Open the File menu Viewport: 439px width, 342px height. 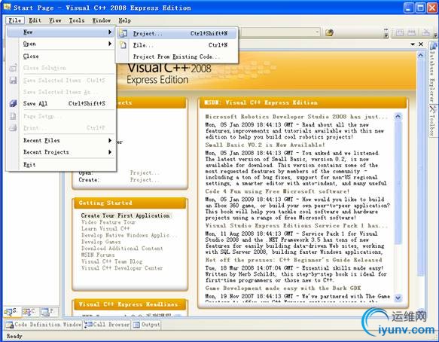coord(15,20)
